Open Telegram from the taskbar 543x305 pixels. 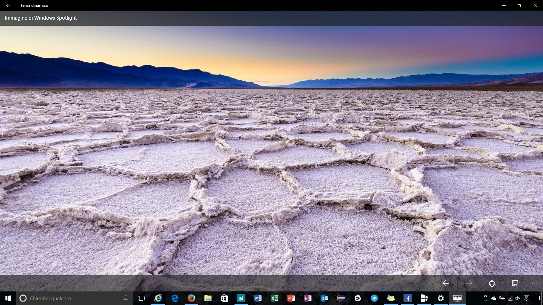(374, 298)
